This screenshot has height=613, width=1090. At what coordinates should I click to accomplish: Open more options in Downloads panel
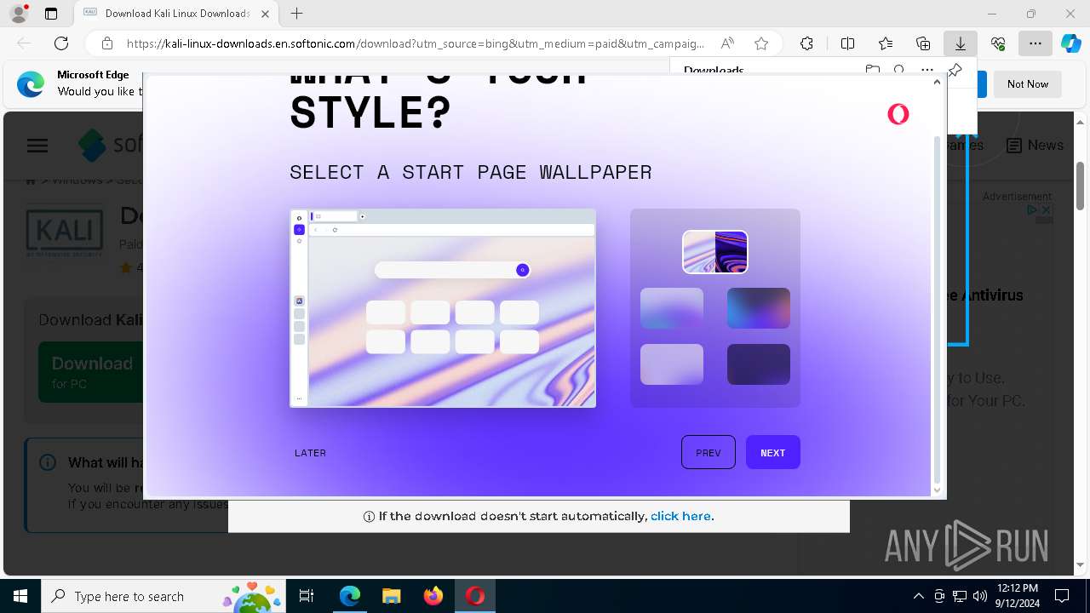[927, 70]
